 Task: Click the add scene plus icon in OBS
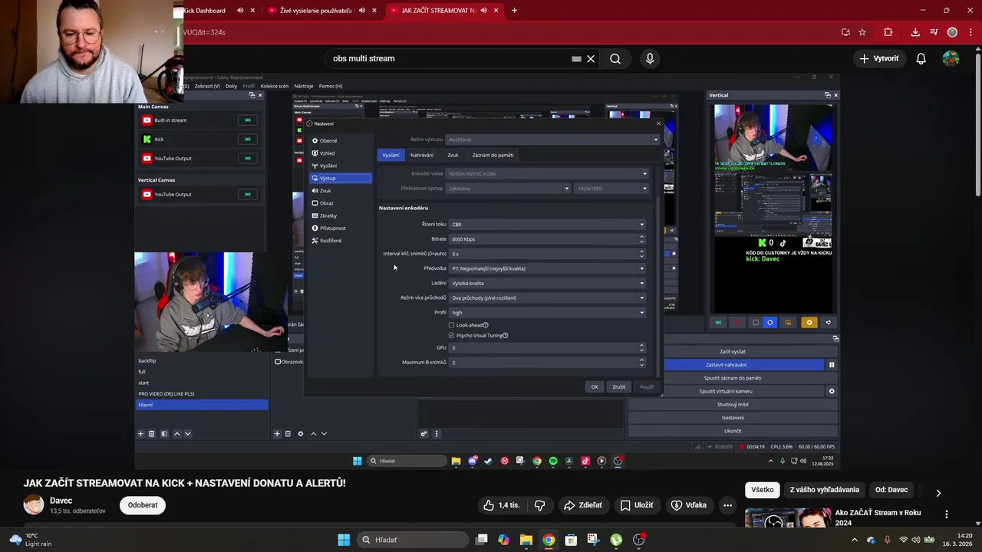(140, 434)
